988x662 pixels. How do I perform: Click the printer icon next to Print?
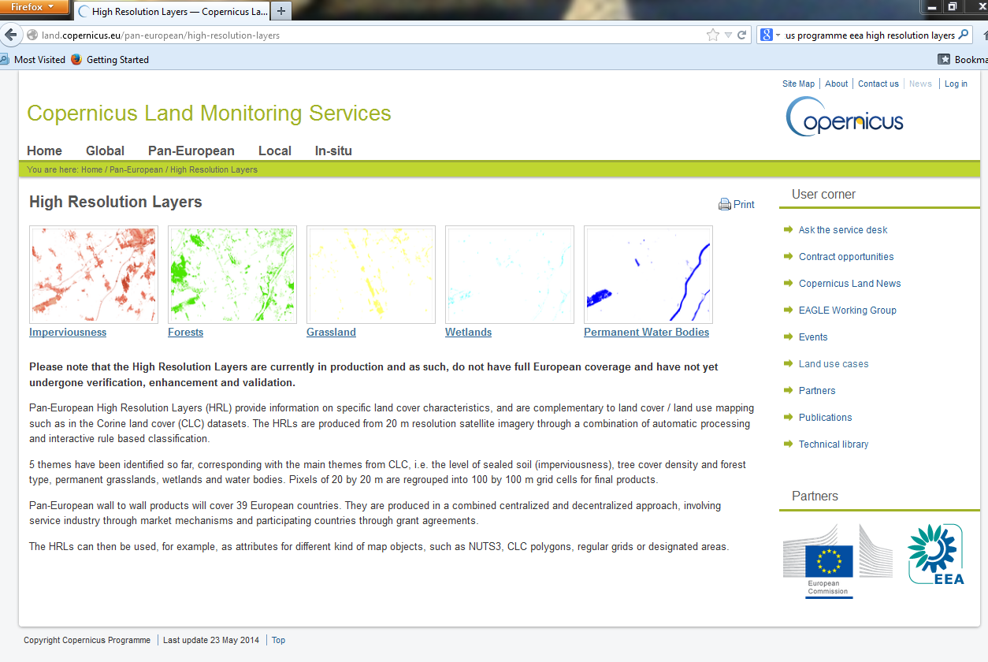724,204
